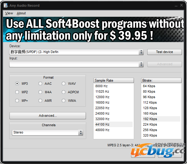Open the Input source dropdown
This screenshot has width=187, height=164.
pyautogui.click(x=141, y=64)
